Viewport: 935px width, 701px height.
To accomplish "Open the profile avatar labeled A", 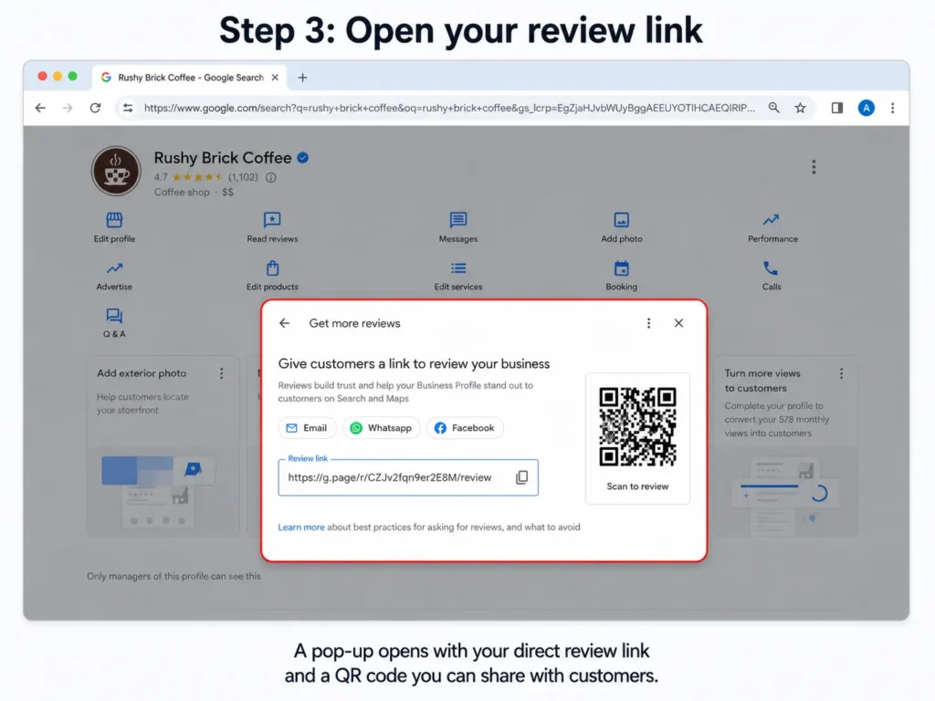I will (x=867, y=108).
